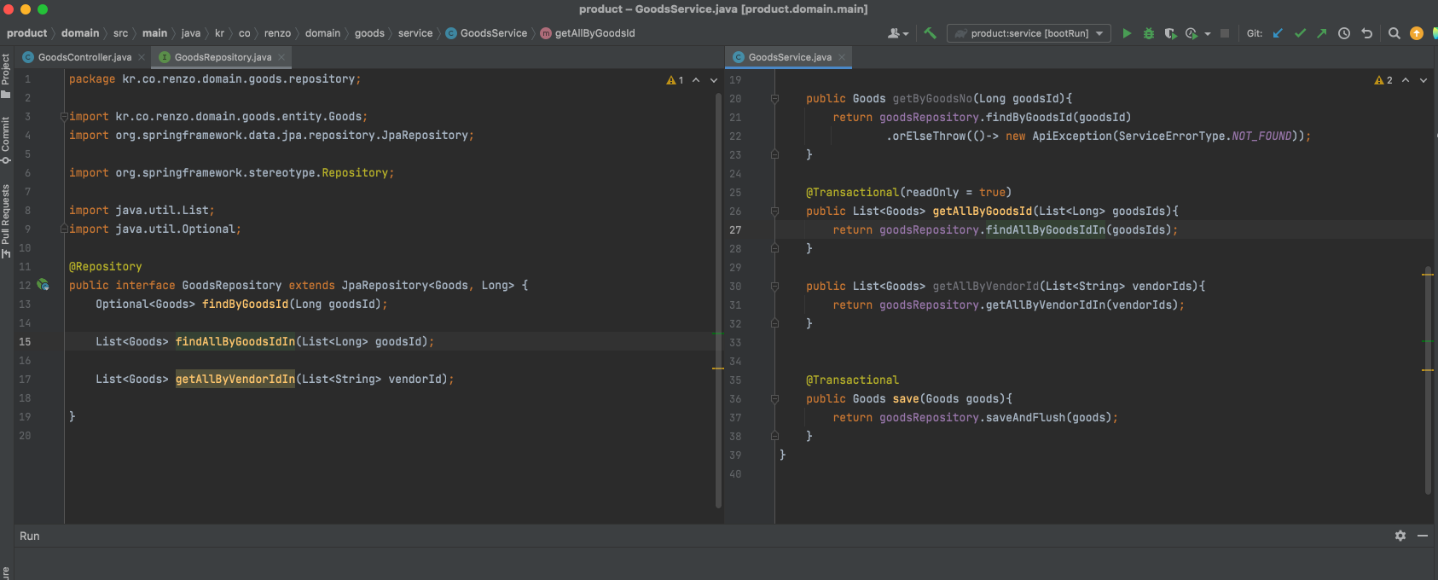Collapse getAllByGoodsId method at line 26
Viewport: 1438px width, 580px height.
pyautogui.click(x=774, y=212)
